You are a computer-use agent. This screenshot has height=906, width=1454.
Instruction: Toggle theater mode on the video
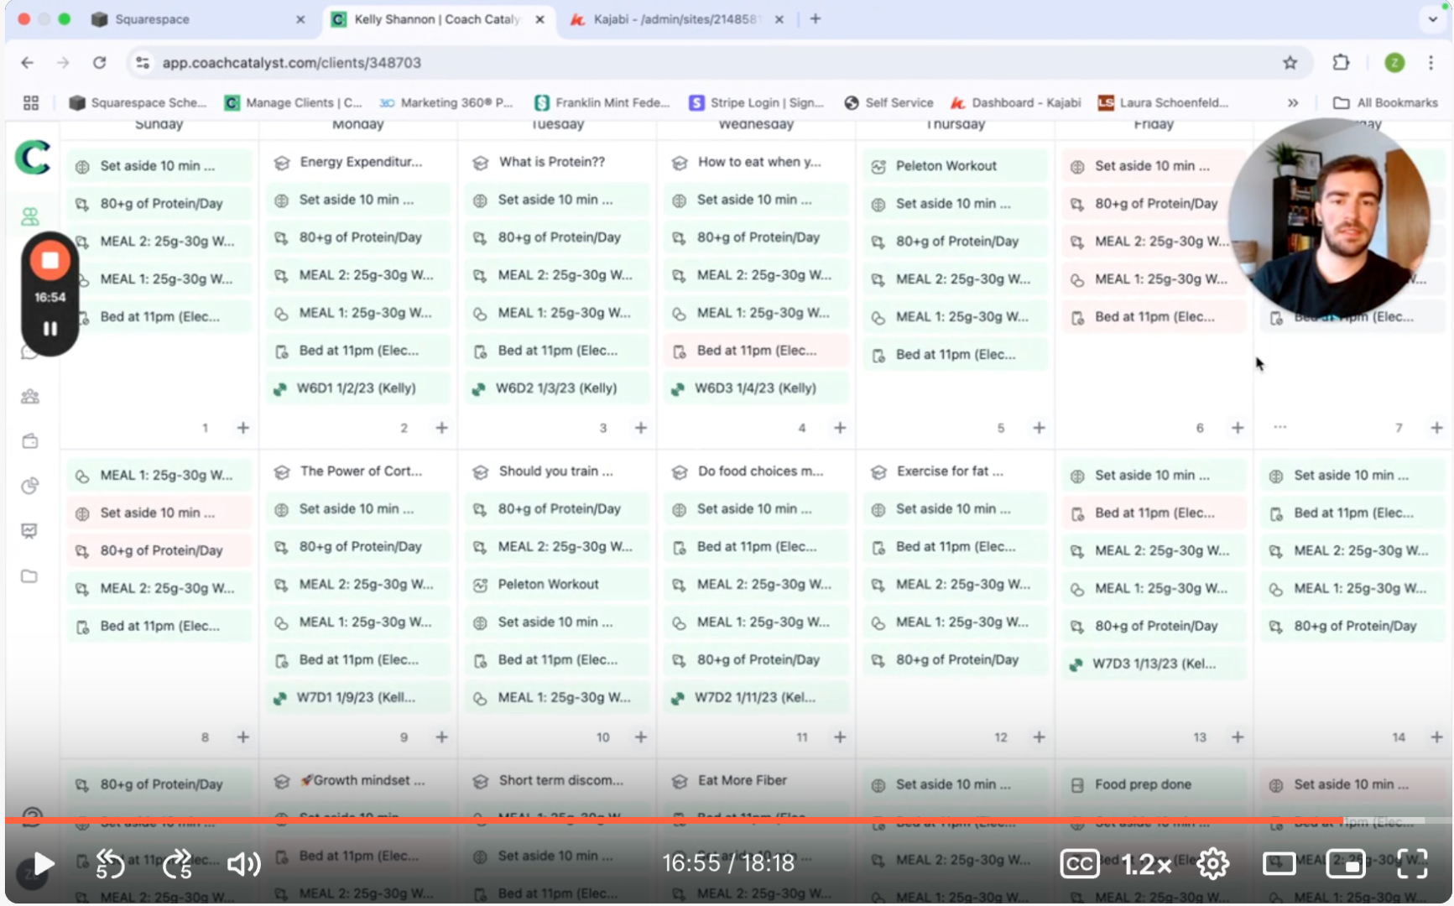[1279, 863]
